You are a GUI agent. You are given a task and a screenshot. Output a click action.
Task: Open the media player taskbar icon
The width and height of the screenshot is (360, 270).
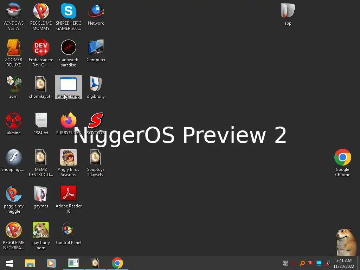(x=51, y=263)
